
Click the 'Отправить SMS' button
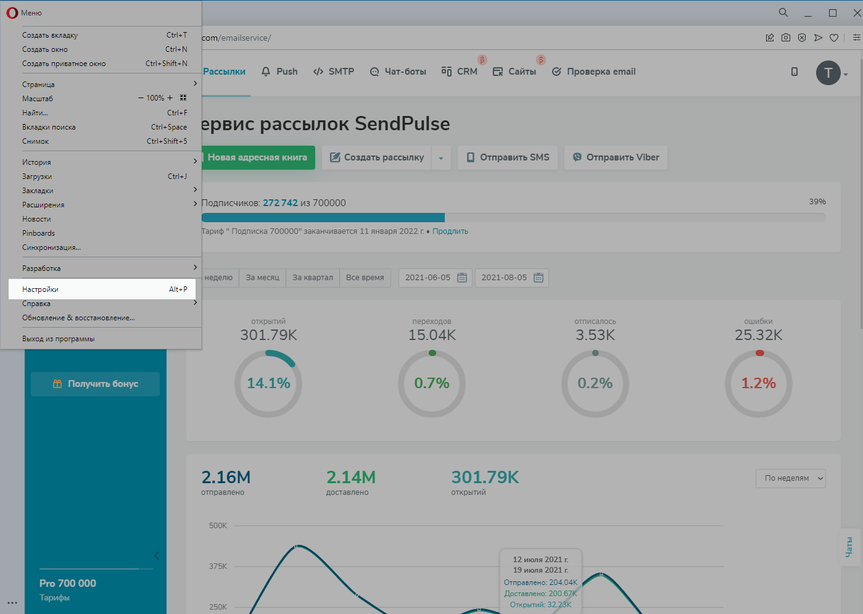[x=508, y=157]
